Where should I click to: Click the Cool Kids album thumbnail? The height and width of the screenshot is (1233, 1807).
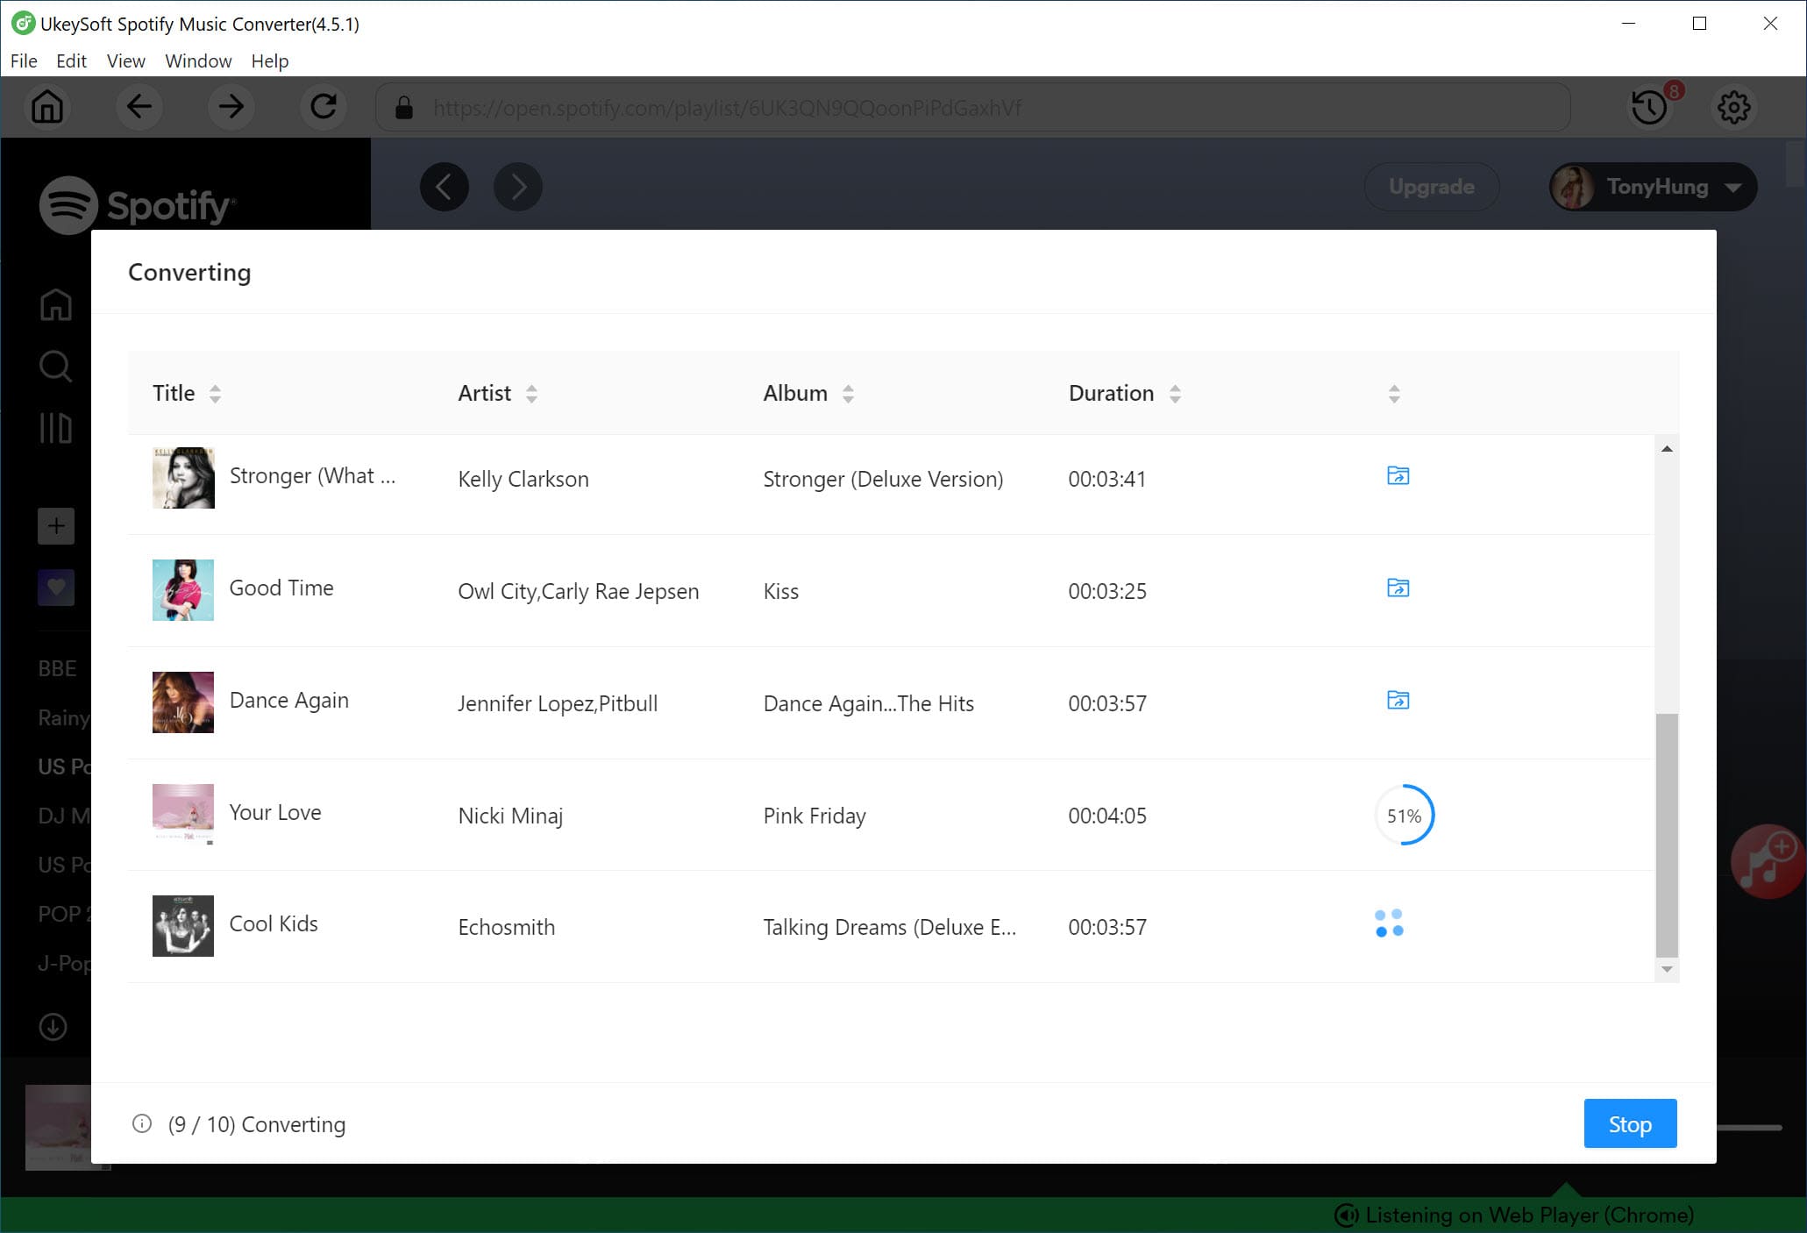point(182,925)
